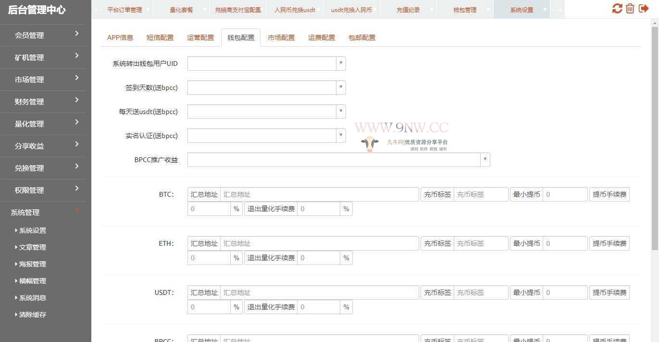This screenshot has width=659, height=342.
Task: Click the left scroll arrow of the tab strip
Action: (98, 10)
